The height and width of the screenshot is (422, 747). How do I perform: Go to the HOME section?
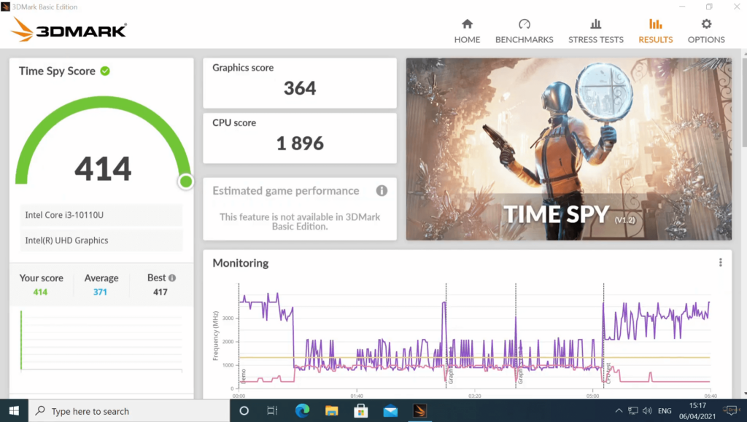tap(467, 31)
